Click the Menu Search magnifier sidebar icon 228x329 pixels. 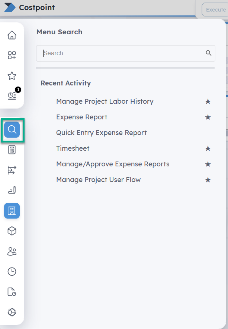(12, 129)
